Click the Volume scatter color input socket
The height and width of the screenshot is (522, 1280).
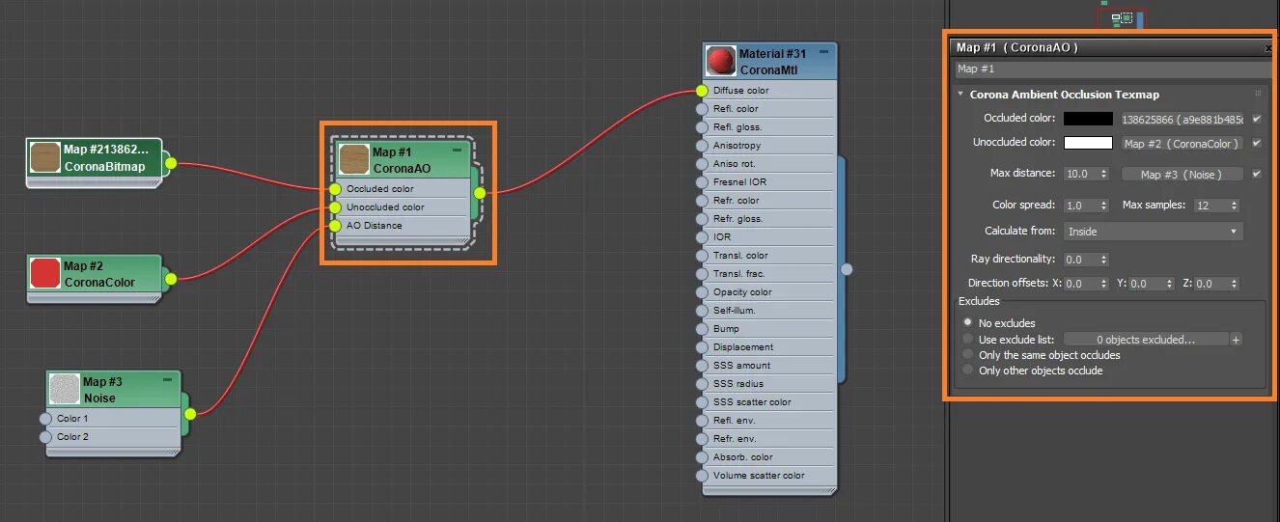[702, 476]
